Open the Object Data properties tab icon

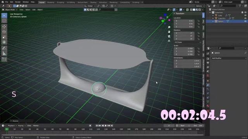click(x=208, y=102)
